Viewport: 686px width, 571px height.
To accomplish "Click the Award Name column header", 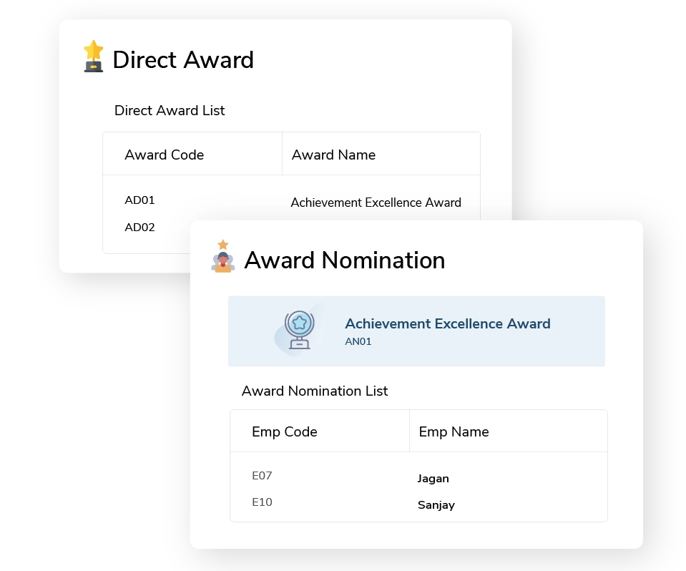I will point(334,155).
